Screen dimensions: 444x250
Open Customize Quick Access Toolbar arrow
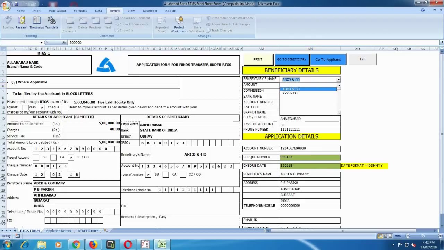(x=42, y=3)
